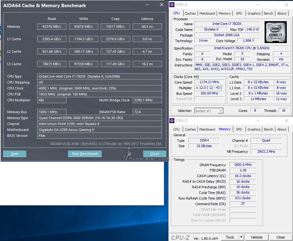Click the L3 Cache Copy value 117.49 GB/s
The width and height of the screenshot is (293, 241).
tap(115, 64)
